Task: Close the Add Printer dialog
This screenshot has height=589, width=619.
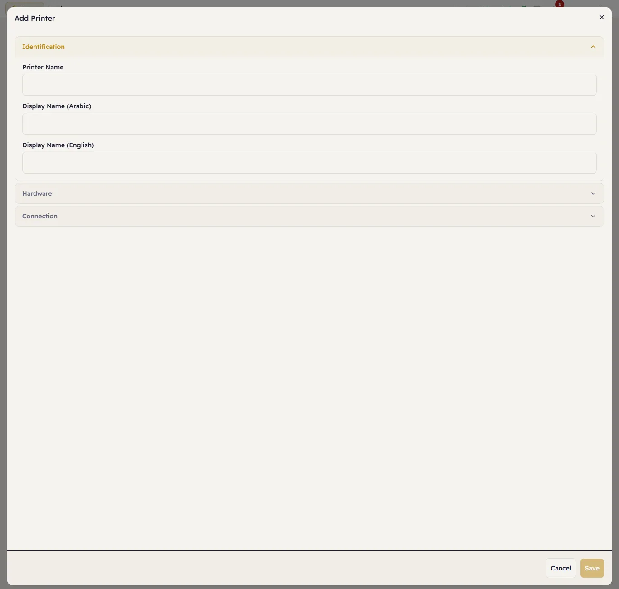Action: coord(602,17)
